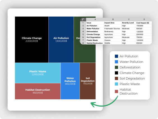The width and height of the screenshot is (158, 119).
Task: Click the spreadsheet select-all corner icon
Action: click(83, 19)
